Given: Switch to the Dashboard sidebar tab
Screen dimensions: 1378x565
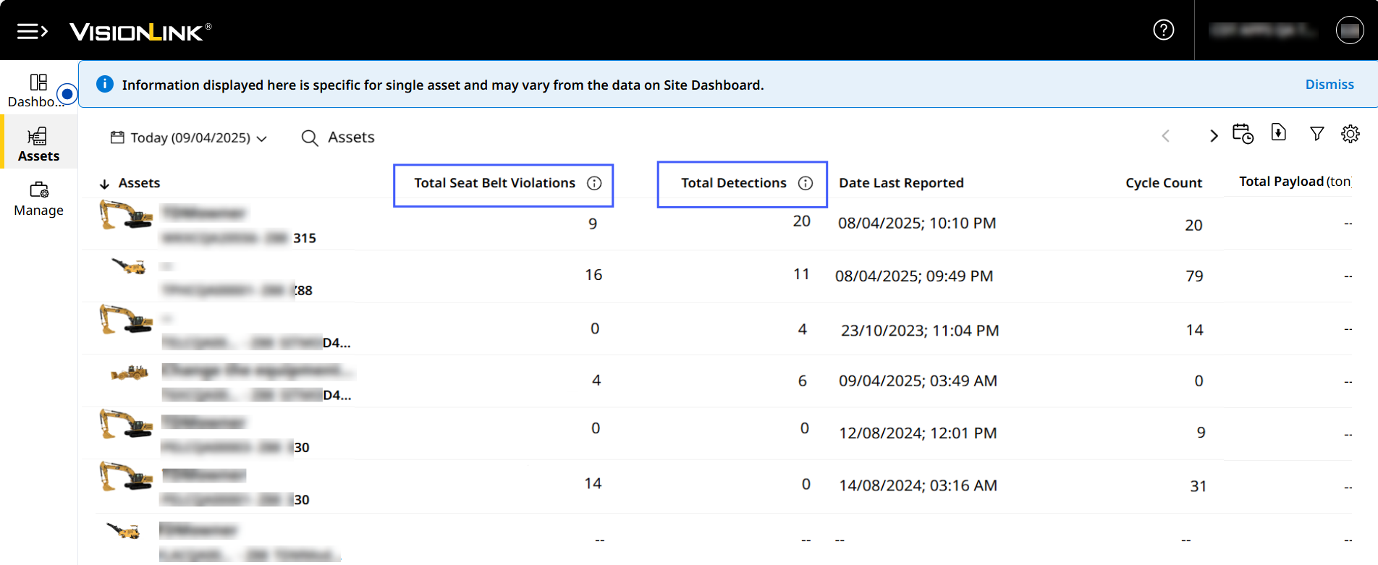Looking at the screenshot, I should (x=38, y=90).
